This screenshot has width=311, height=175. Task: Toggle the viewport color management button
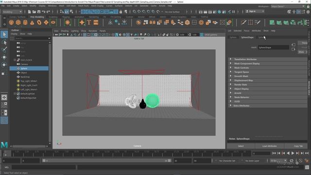tap(202, 35)
